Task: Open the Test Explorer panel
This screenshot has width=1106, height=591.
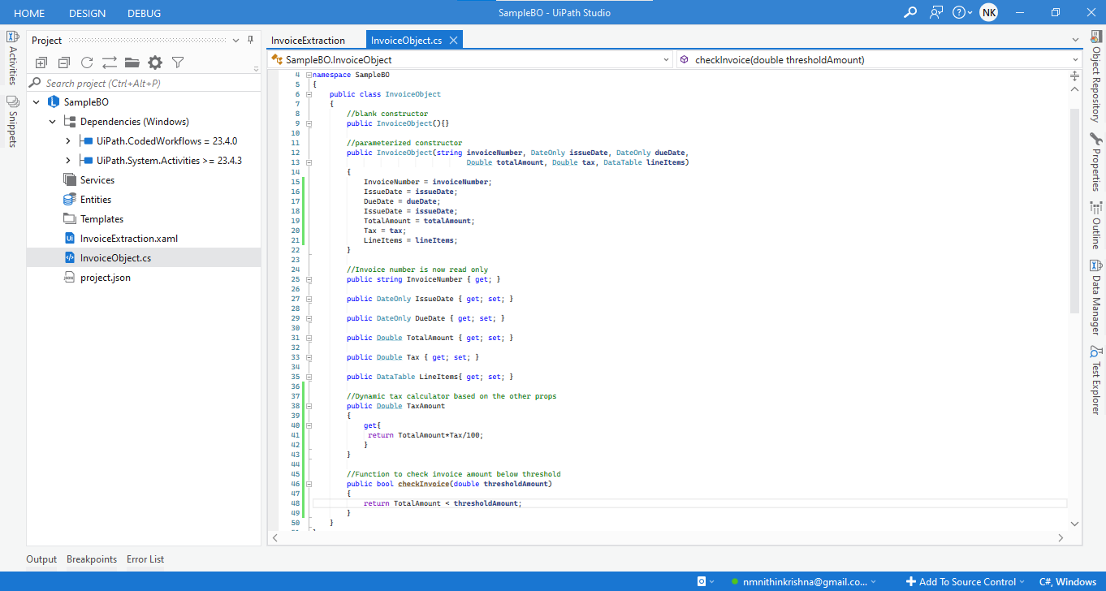Action: pyautogui.click(x=1095, y=380)
